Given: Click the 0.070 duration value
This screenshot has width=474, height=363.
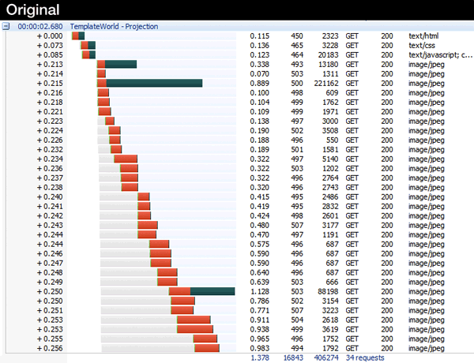Looking at the screenshot, I should (x=260, y=73).
